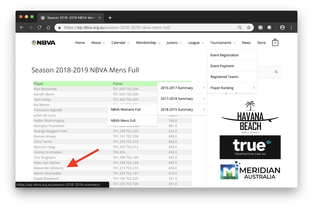This screenshot has width=313, height=208.
Task: Select the Roman Arkaev player name
Action: click(x=45, y=136)
